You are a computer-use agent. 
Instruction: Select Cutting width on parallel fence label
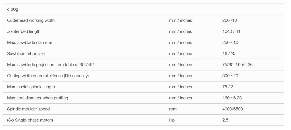click(x=48, y=76)
